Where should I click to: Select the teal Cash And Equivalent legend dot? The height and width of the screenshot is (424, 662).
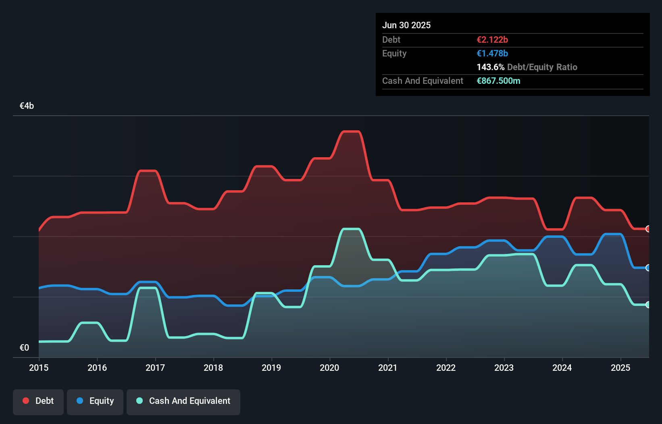pyautogui.click(x=139, y=401)
